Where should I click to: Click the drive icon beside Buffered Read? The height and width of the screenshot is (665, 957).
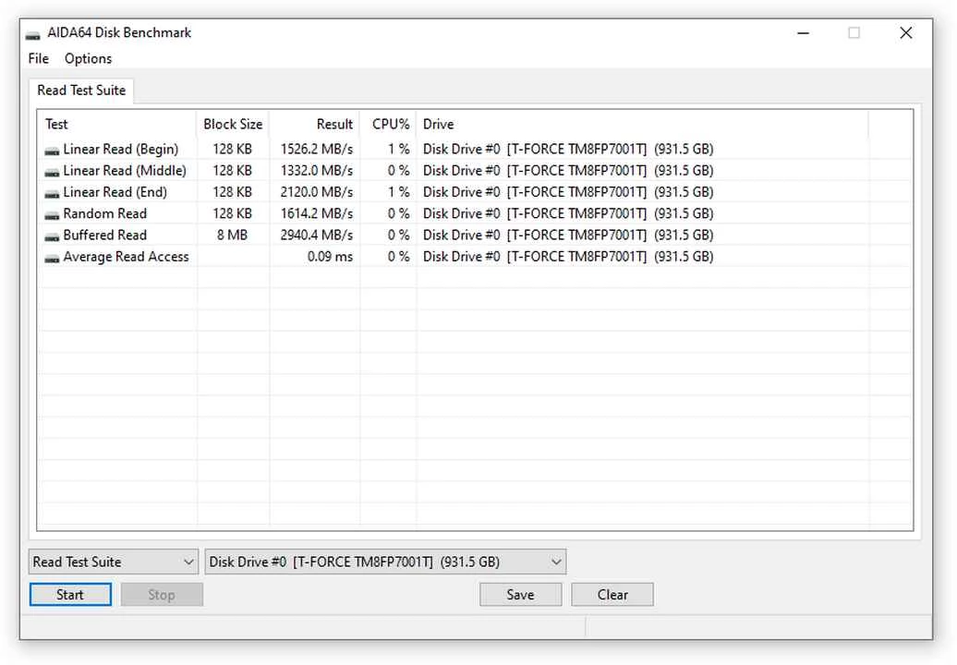click(x=52, y=236)
